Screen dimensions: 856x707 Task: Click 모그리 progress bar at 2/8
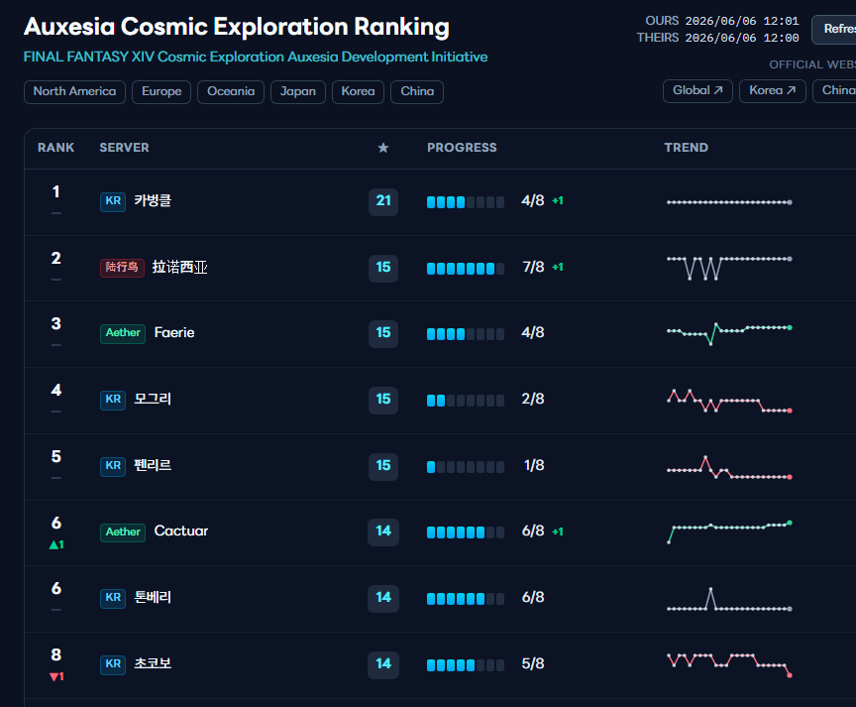click(x=465, y=401)
